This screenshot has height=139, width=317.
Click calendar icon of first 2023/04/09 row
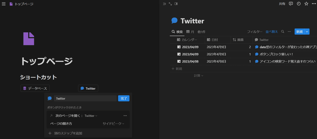point(179,47)
